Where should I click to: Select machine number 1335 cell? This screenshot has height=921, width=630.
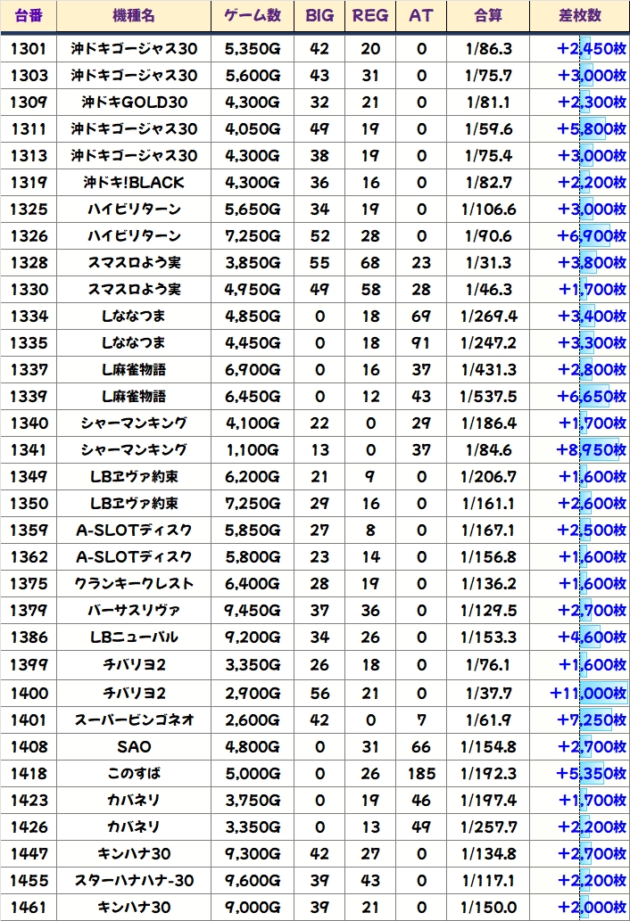29,343
